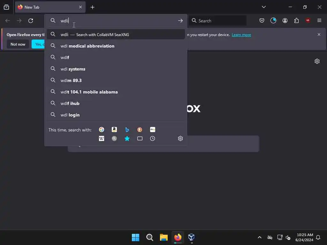Screen dimensions: 327x245
Task: Click in the address bar text 'wdli'
Action: [x=65, y=21]
